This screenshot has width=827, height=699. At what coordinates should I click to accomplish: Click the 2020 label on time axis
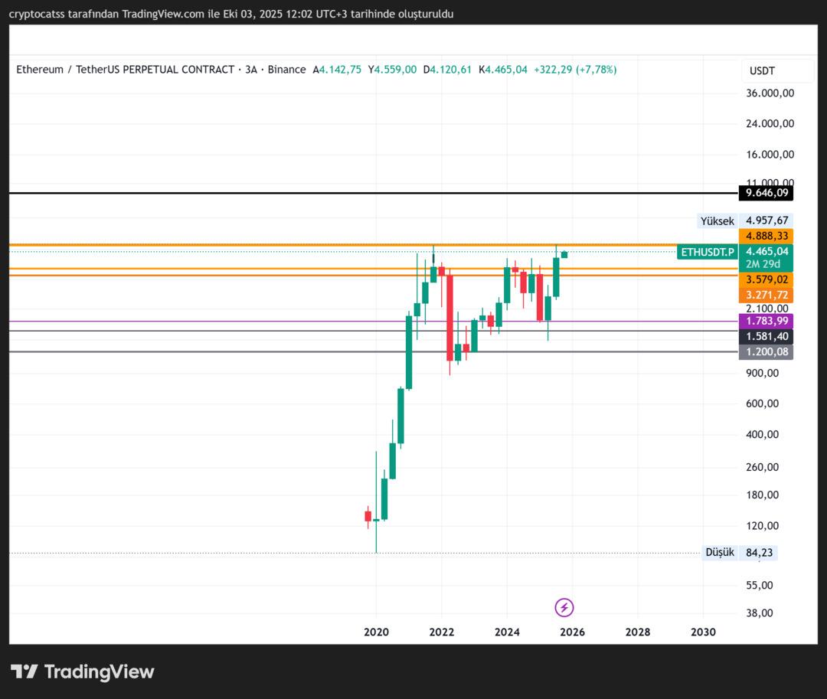click(376, 632)
